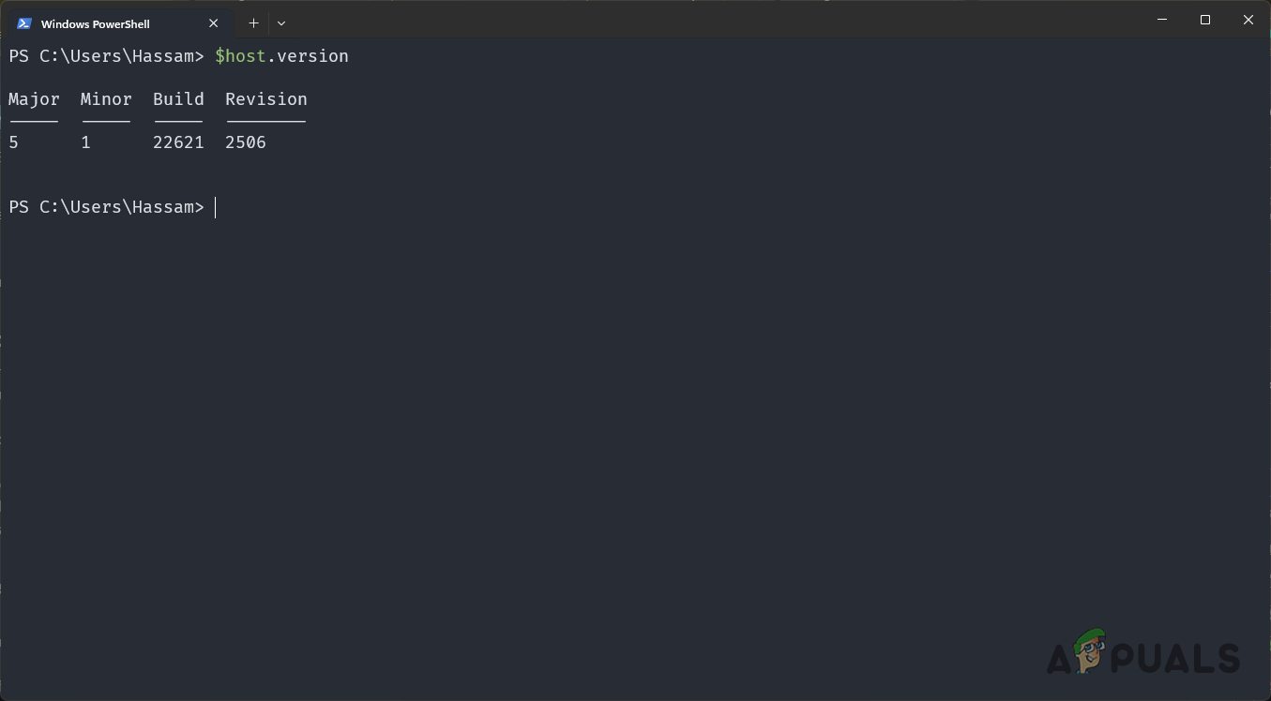Click the green $host.version command text
Screen dimensions: 1271x701
click(281, 55)
